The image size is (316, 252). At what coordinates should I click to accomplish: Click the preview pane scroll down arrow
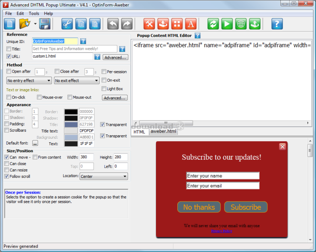point(310,239)
